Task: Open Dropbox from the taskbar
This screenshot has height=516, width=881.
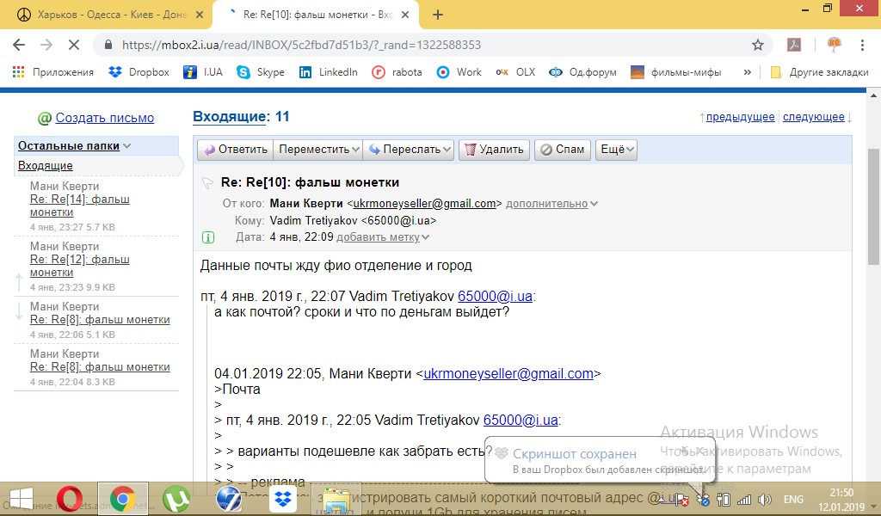Action: coord(282,499)
